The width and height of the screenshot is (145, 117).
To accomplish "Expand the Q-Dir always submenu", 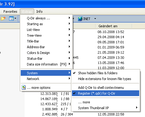I will click(46, 18).
